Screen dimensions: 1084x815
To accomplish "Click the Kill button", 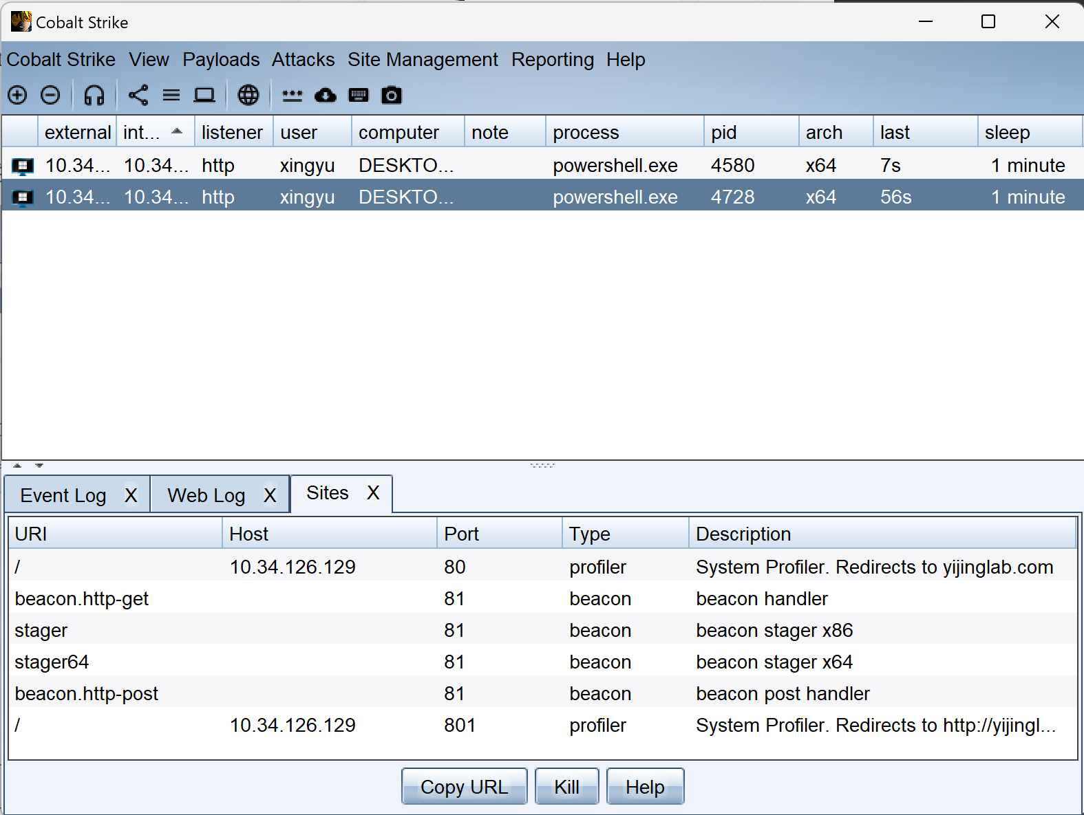I will pos(567,787).
